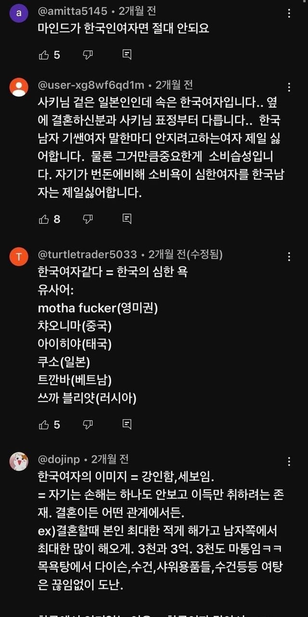Reply to the comment by @user-xg8wf6qd1m
Viewport: 308px width, 617px height.
(x=127, y=219)
